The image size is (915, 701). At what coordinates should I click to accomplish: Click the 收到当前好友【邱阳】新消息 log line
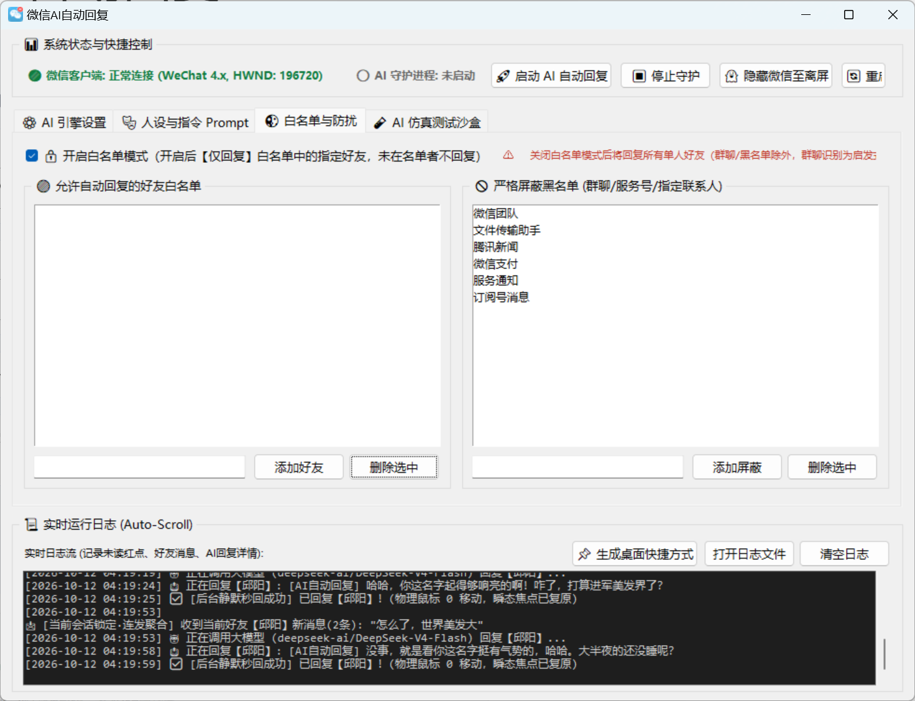(254, 625)
